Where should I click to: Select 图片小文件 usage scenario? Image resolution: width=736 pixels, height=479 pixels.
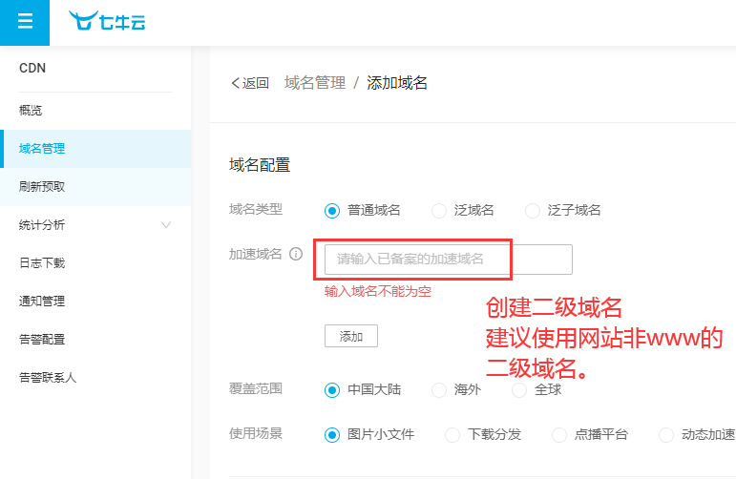click(332, 434)
